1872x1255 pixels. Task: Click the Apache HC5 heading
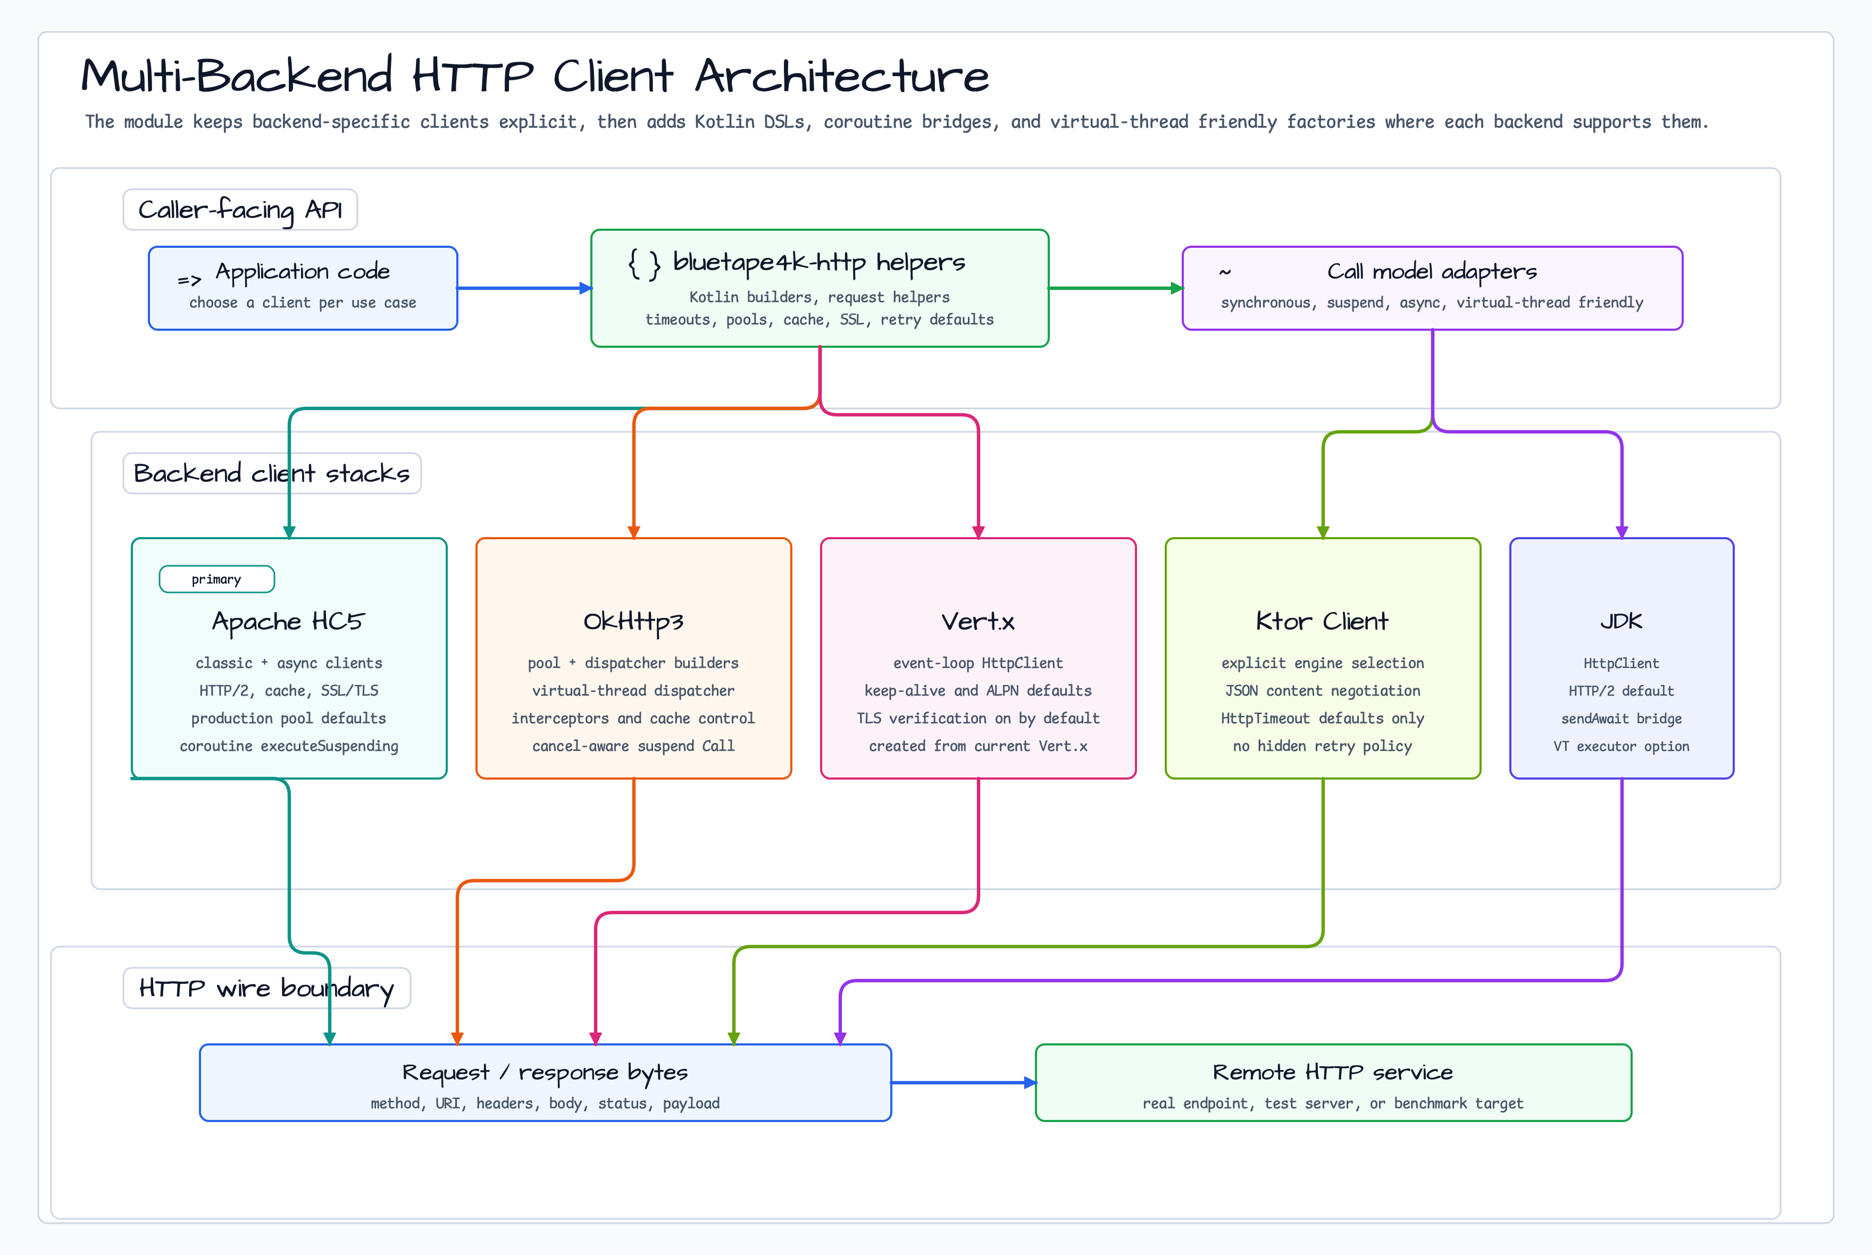click(x=288, y=622)
